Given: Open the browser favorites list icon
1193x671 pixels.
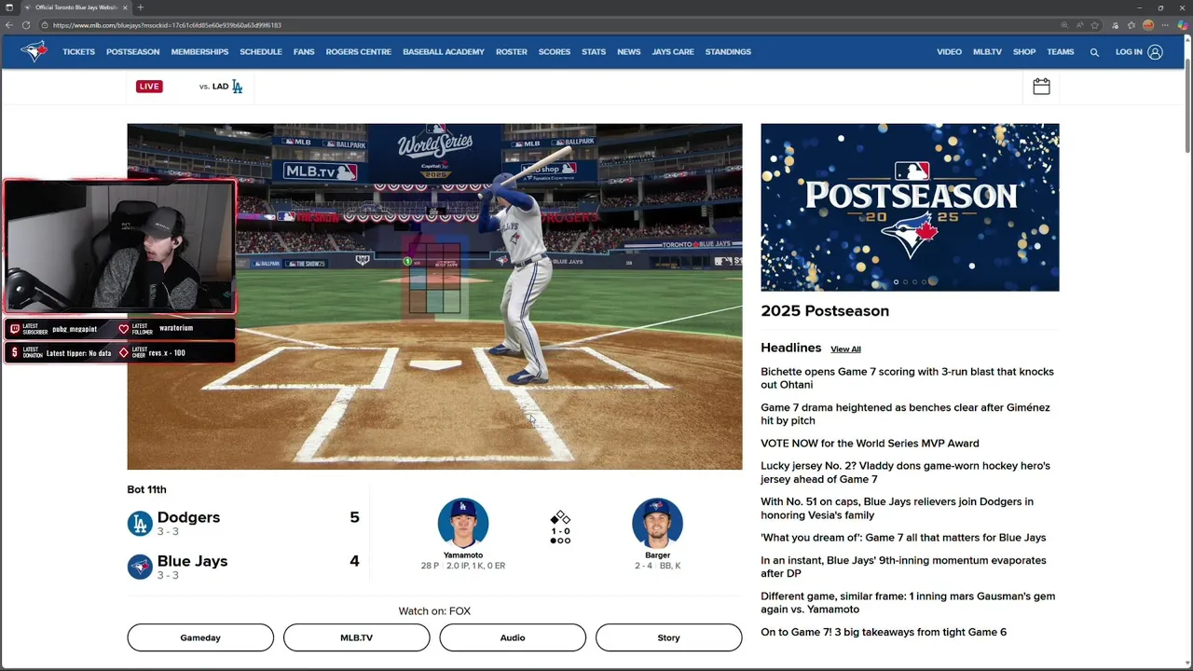Looking at the screenshot, I should (x=1131, y=25).
